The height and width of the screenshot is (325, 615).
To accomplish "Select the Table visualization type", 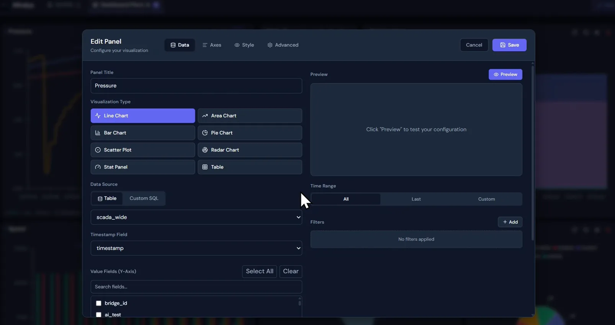I will point(250,167).
